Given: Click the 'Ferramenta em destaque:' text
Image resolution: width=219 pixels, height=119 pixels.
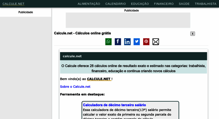Looking at the screenshot, I should 82,94.
